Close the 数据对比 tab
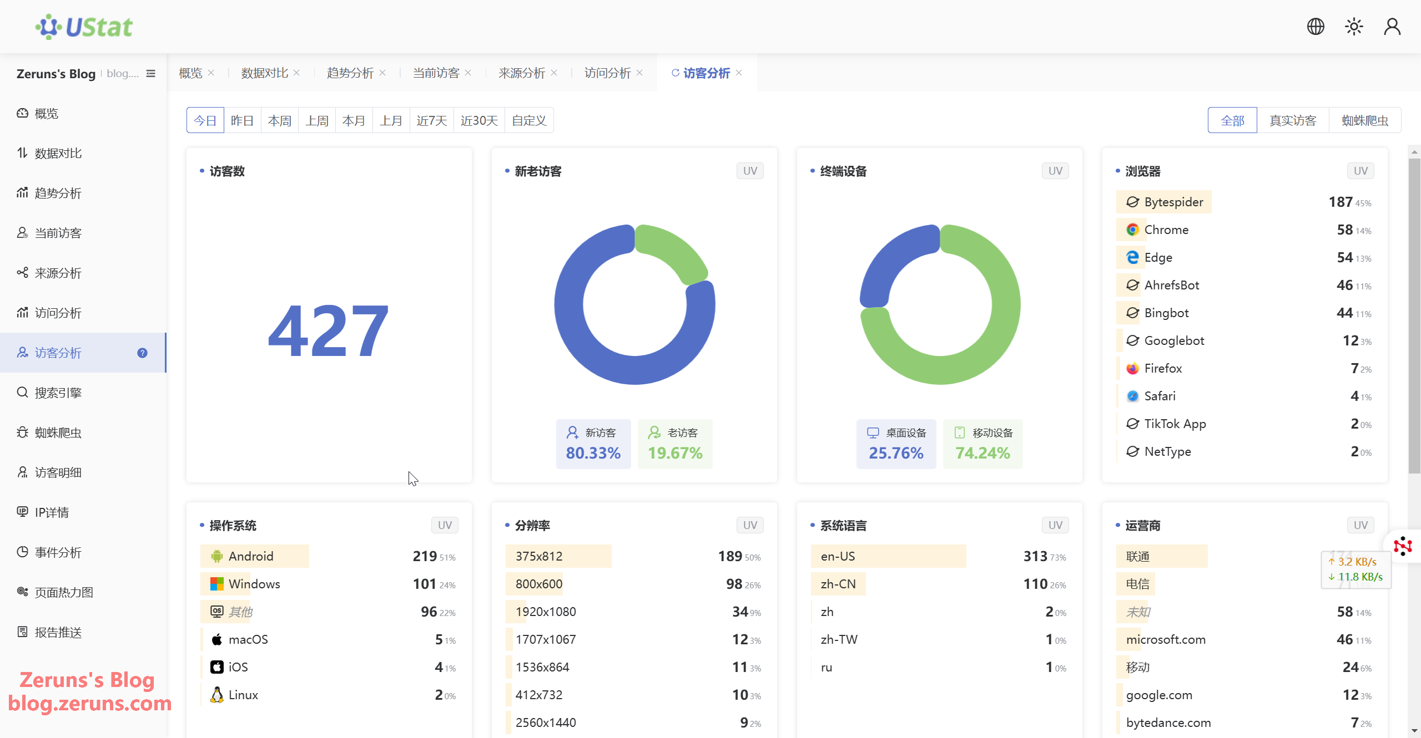Image resolution: width=1421 pixels, height=738 pixels. click(x=296, y=73)
